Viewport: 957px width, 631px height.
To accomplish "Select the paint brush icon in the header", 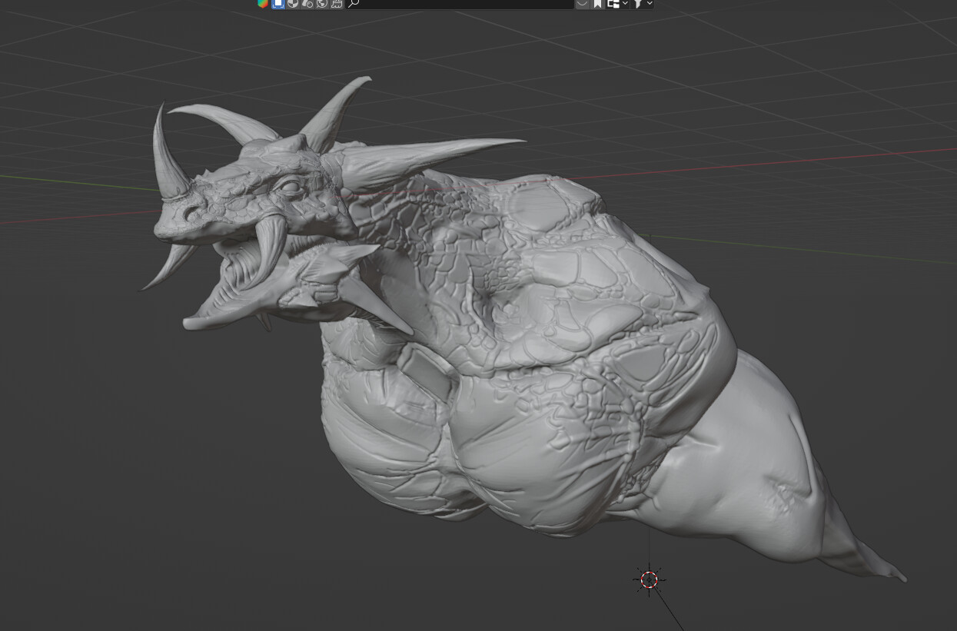I will (x=336, y=4).
